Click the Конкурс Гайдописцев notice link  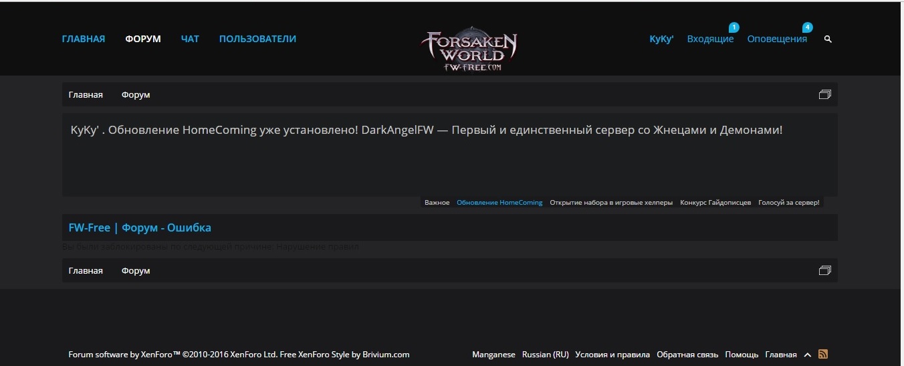(x=715, y=202)
